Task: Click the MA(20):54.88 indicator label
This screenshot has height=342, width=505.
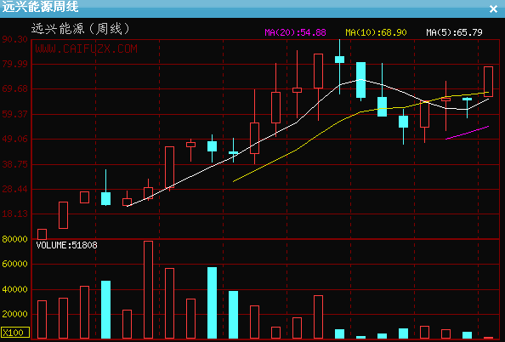Action: click(x=295, y=32)
